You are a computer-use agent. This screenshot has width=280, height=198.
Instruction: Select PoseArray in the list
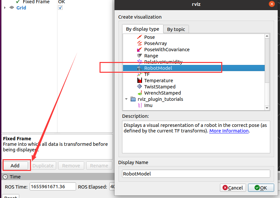(x=156, y=43)
